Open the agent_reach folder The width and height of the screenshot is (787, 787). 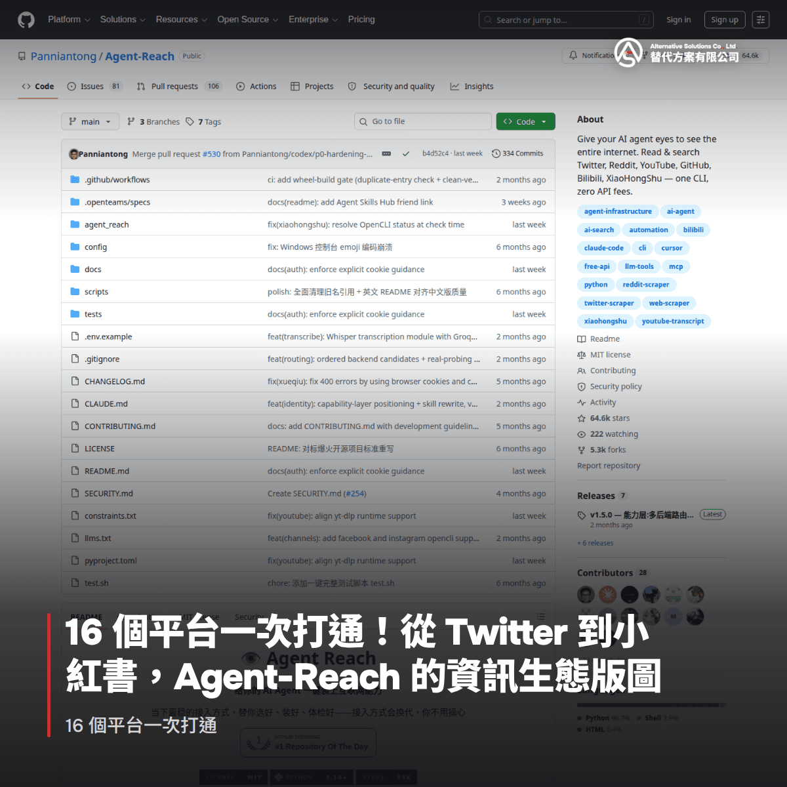(x=106, y=224)
